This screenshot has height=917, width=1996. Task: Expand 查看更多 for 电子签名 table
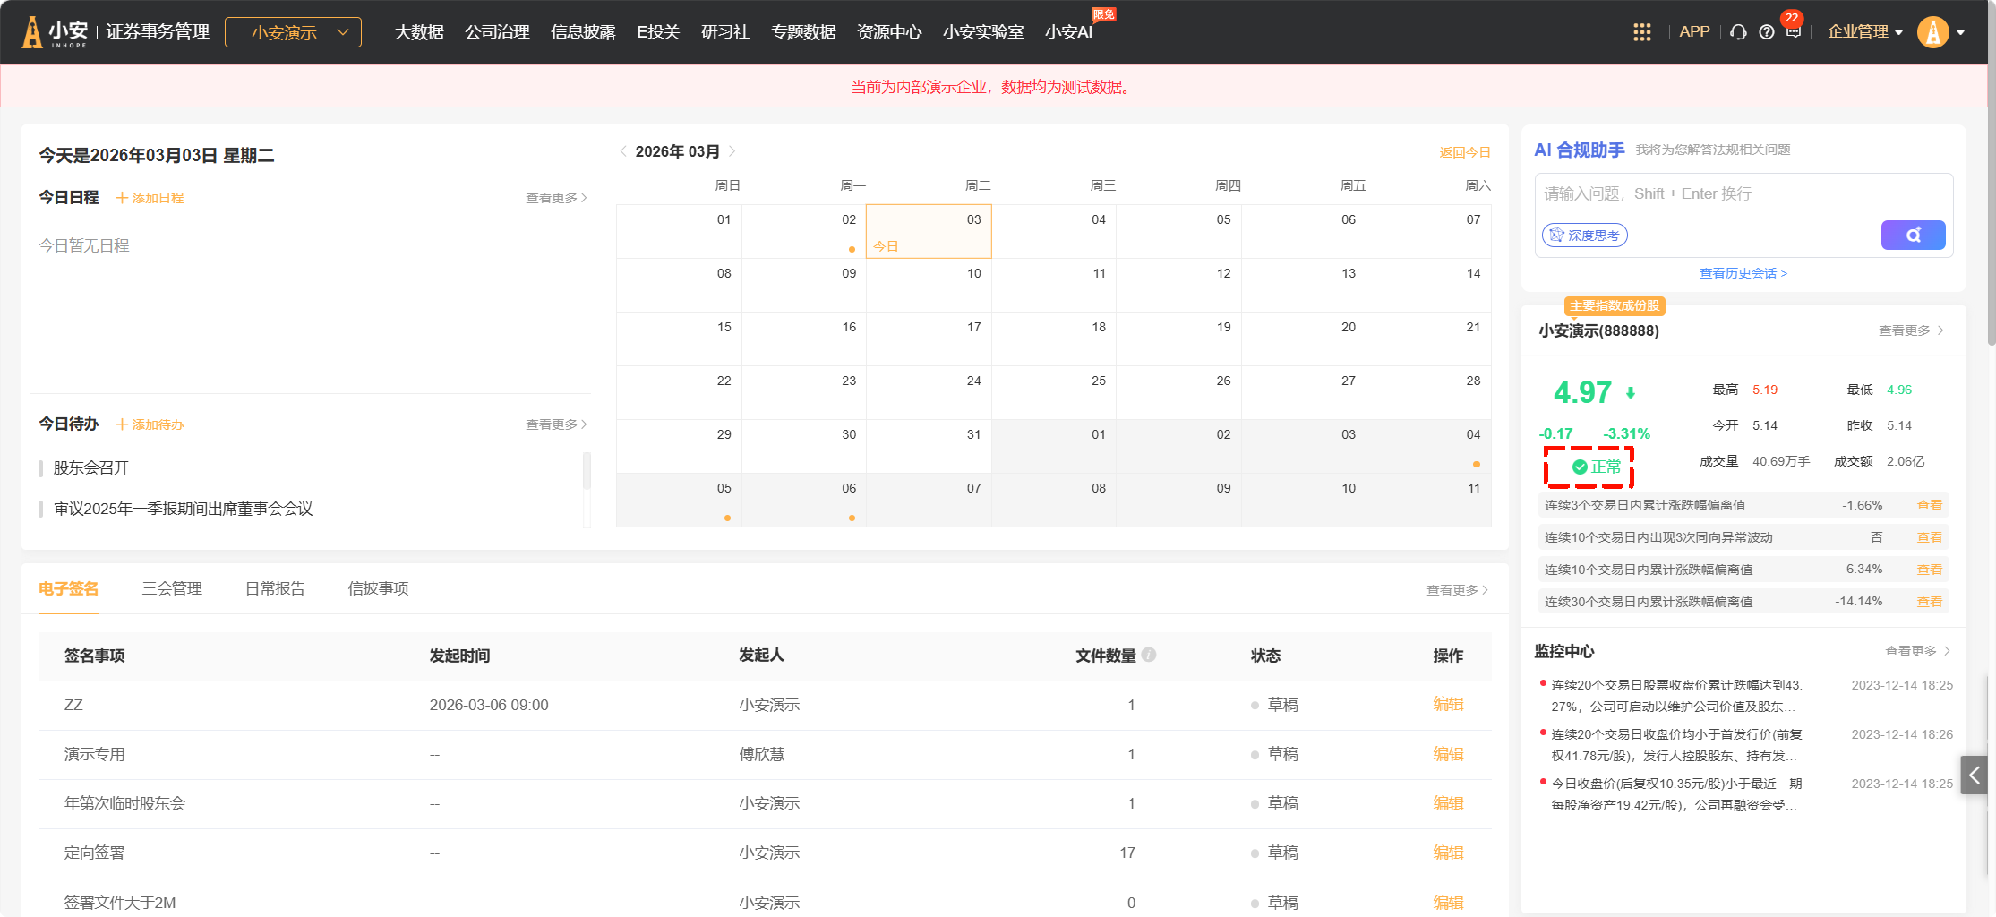(1457, 590)
